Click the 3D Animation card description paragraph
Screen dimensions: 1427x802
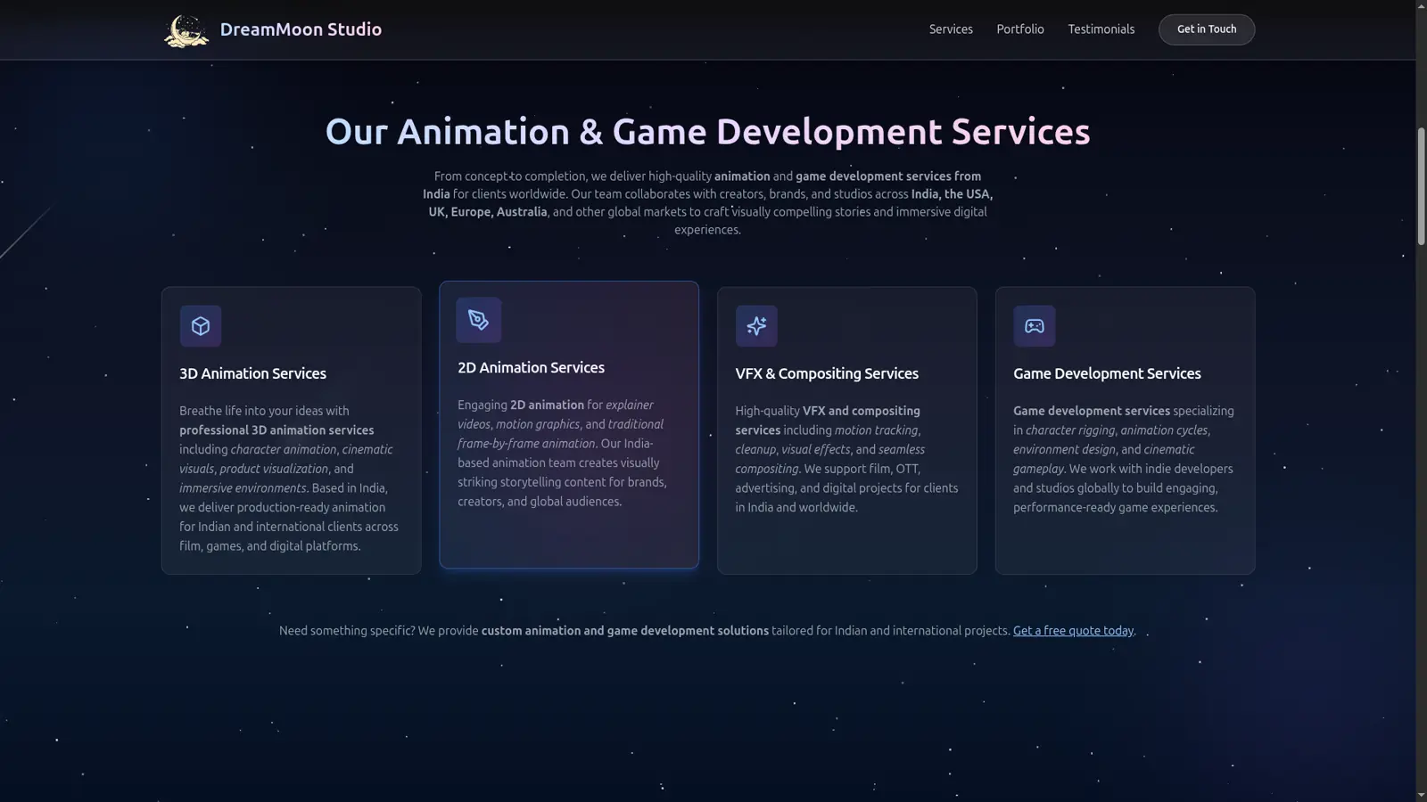290,479
